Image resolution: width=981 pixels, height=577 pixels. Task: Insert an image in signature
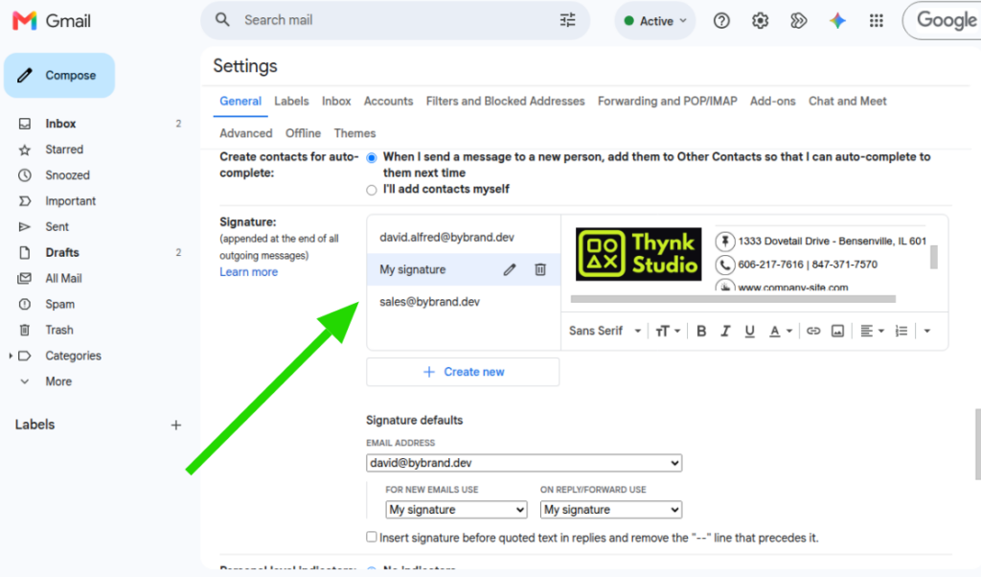pos(837,331)
